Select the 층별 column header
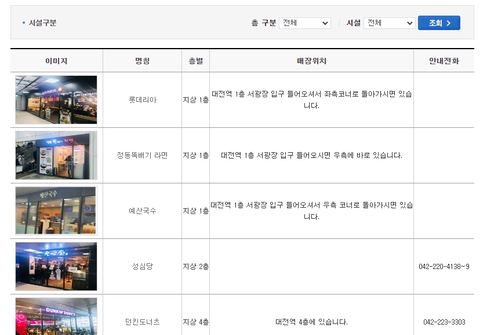 pos(195,60)
